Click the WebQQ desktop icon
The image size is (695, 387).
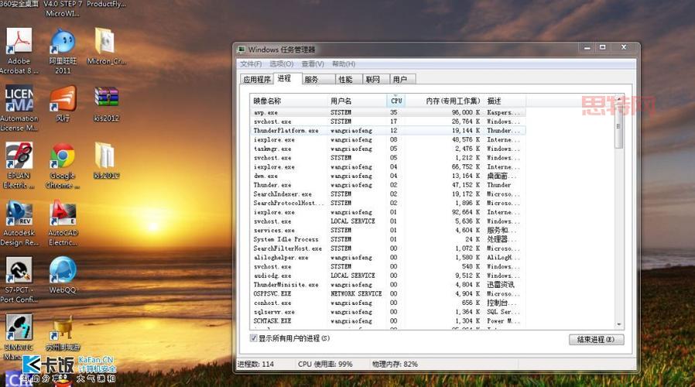coord(63,272)
